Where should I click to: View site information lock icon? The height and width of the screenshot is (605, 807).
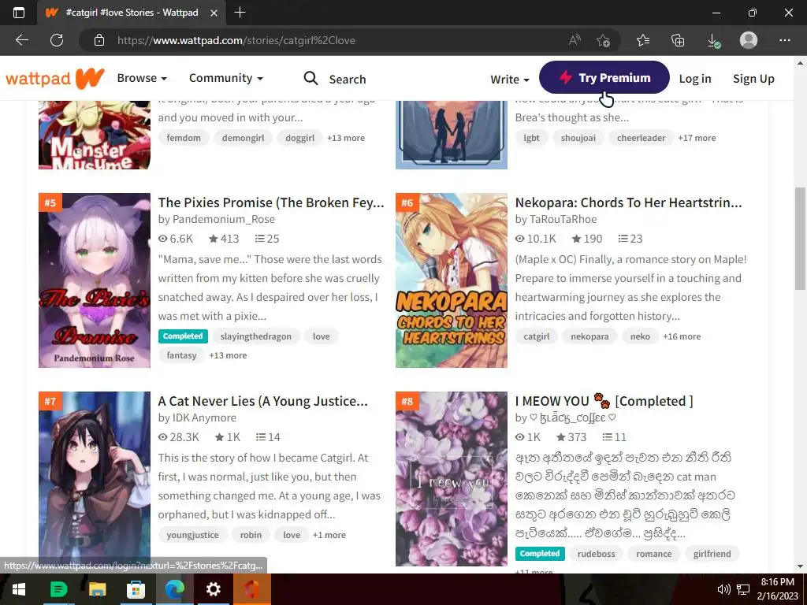[x=99, y=40]
